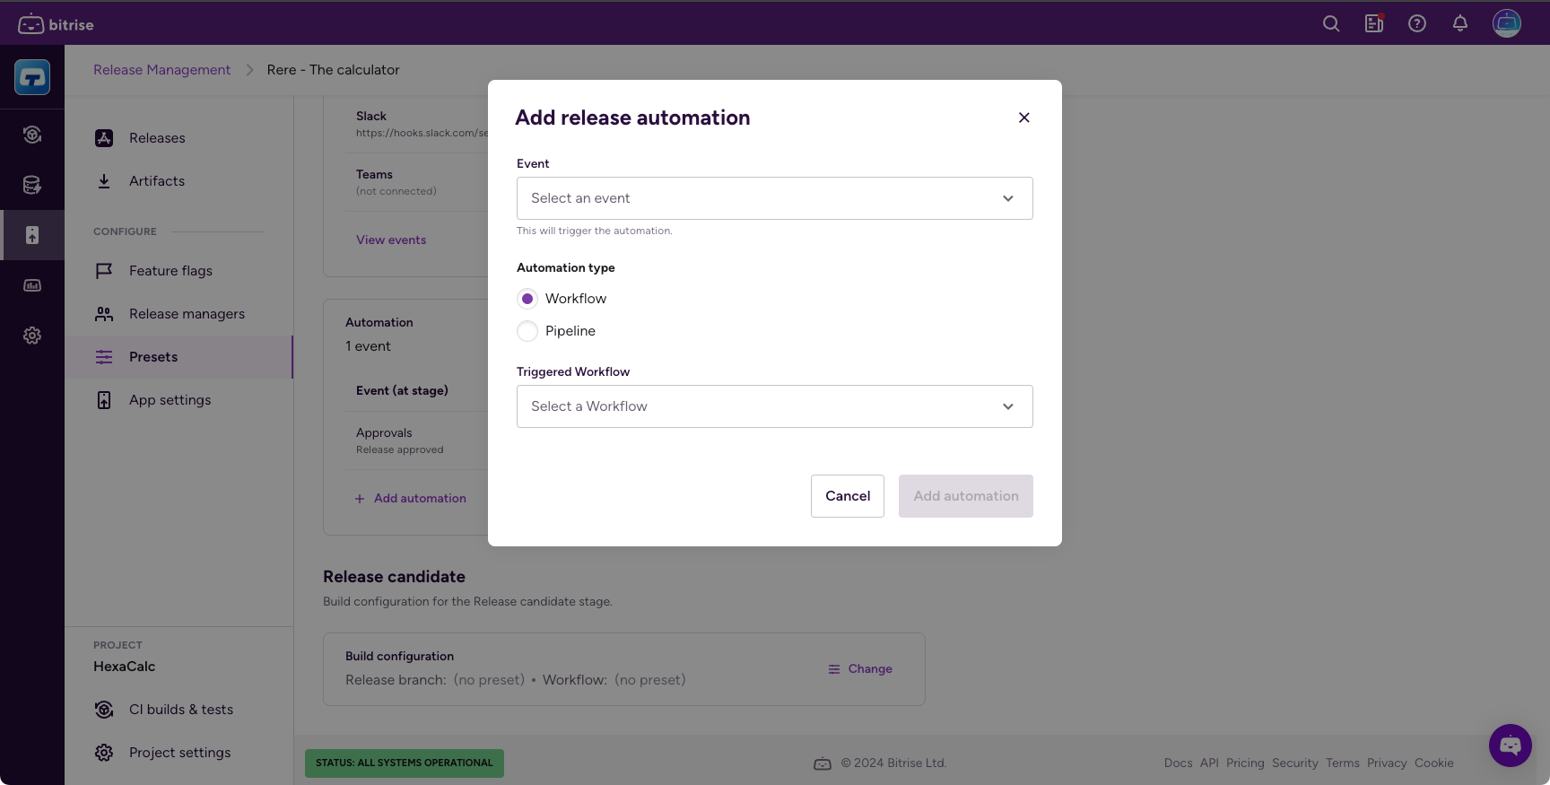Viewport: 1550px width, 785px height.
Task: Click Change on Build configuration
Action: click(x=860, y=669)
